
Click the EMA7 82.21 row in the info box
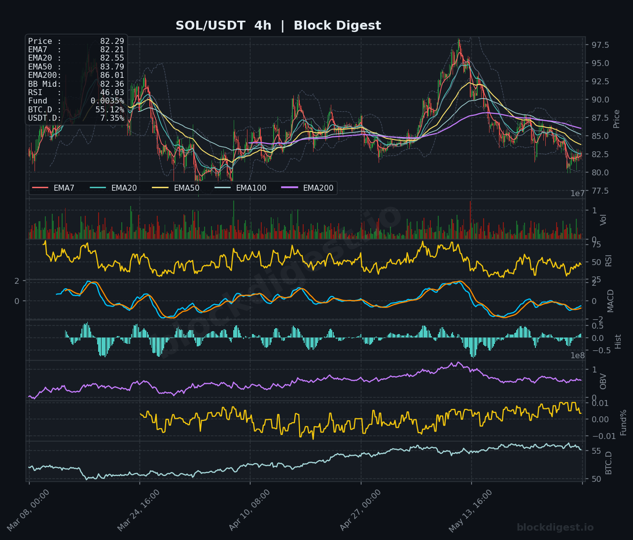pos(76,50)
